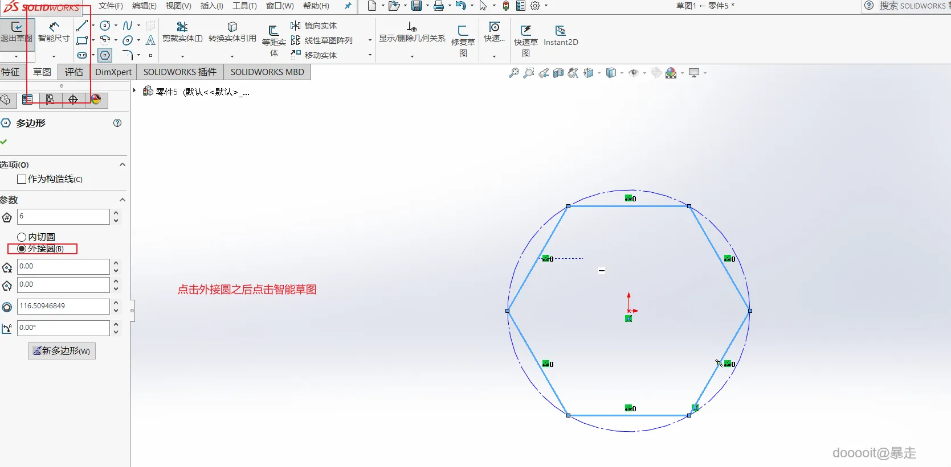Select the highlighted Polygon sketch tool

click(105, 55)
